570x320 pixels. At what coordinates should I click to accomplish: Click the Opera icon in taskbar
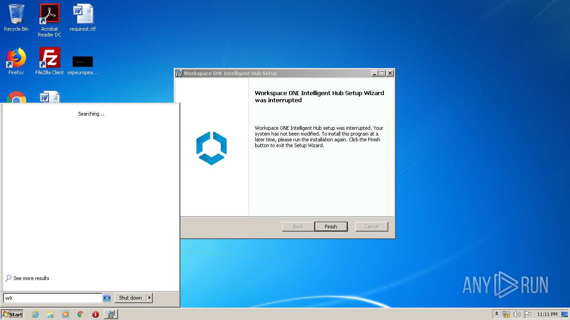95,314
